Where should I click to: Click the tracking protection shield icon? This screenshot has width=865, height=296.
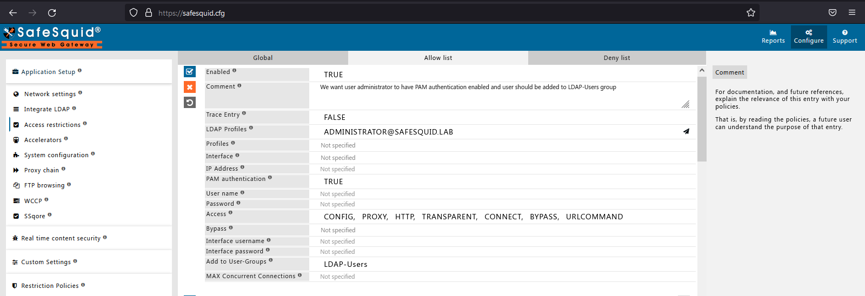134,12
